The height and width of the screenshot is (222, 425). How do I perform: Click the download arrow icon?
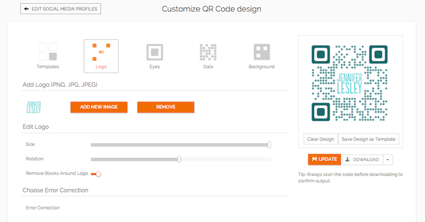point(347,159)
